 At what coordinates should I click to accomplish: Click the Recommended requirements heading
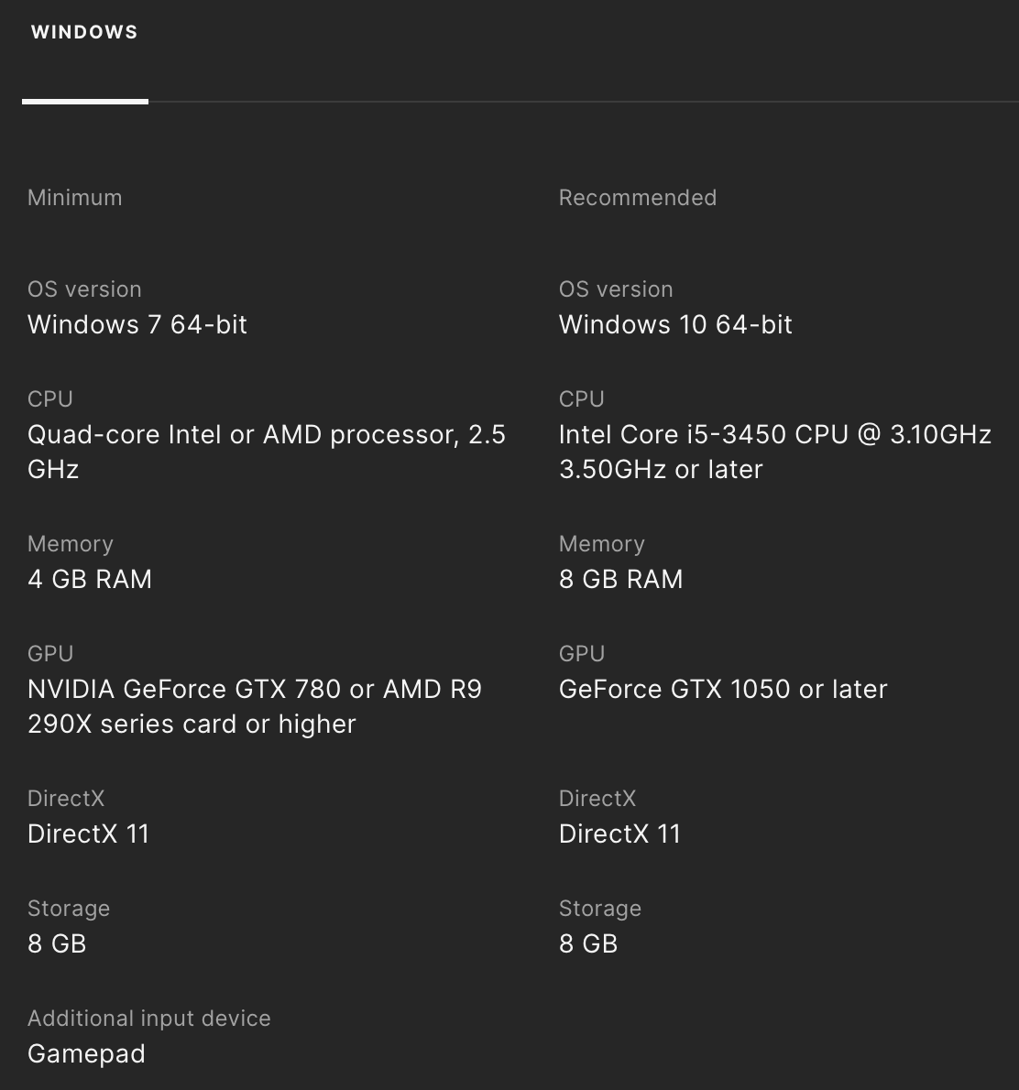pos(637,198)
